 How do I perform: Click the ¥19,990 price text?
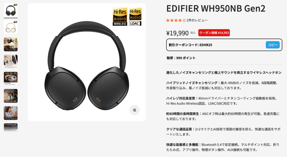point(177,33)
